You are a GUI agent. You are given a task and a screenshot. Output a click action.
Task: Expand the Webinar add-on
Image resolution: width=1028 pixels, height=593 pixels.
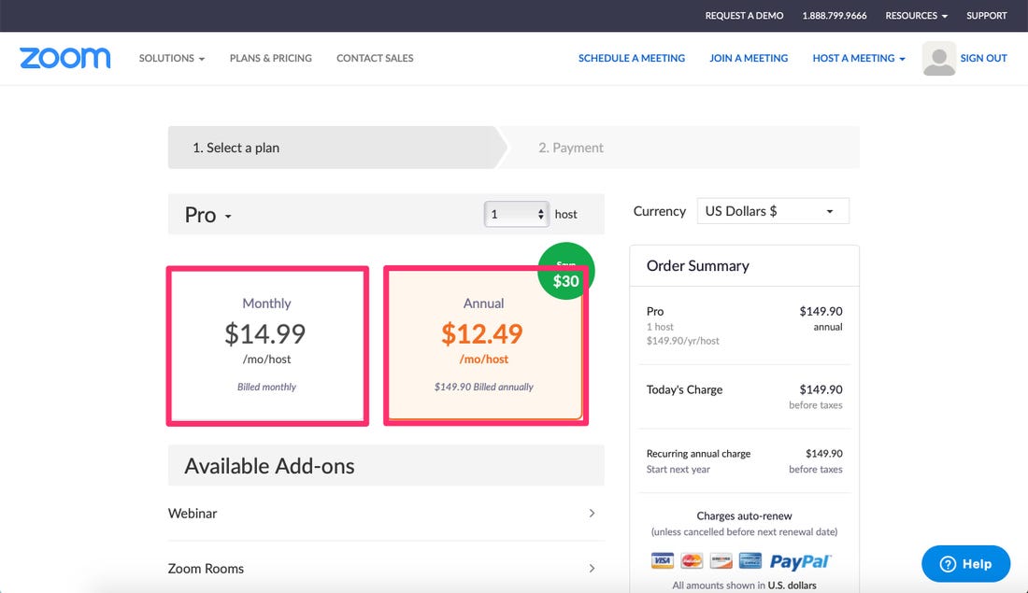(x=386, y=513)
